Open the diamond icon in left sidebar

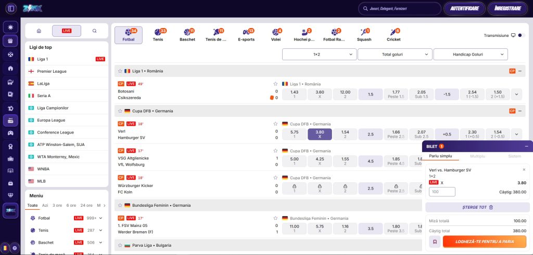click(10, 195)
